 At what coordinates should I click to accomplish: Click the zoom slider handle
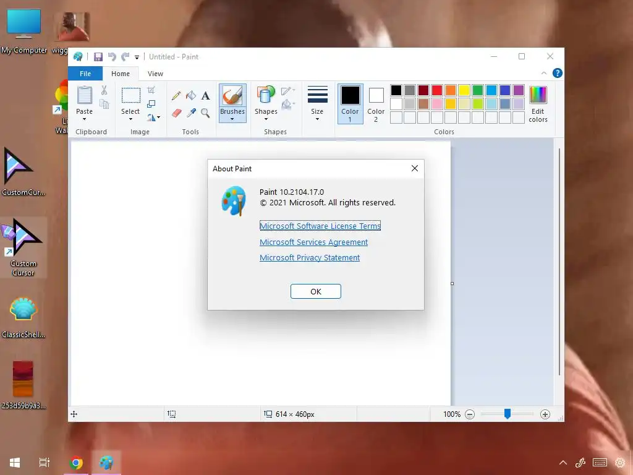click(508, 414)
